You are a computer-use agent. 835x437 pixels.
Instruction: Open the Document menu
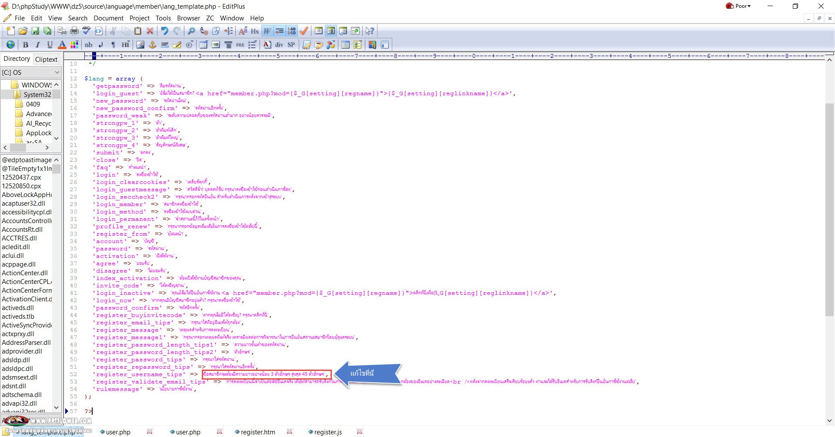(108, 18)
